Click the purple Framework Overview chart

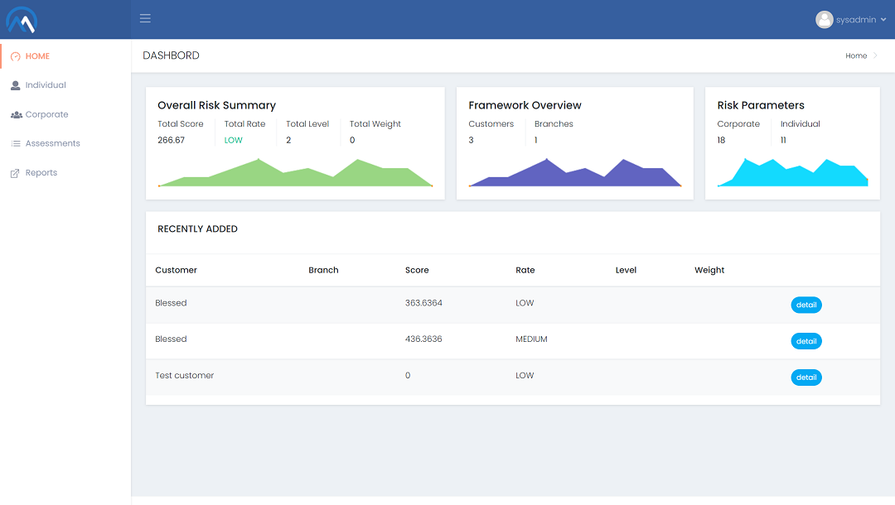coord(575,172)
